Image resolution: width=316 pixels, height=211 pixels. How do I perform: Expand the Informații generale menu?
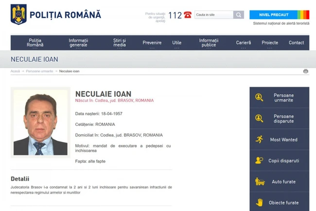78,43
